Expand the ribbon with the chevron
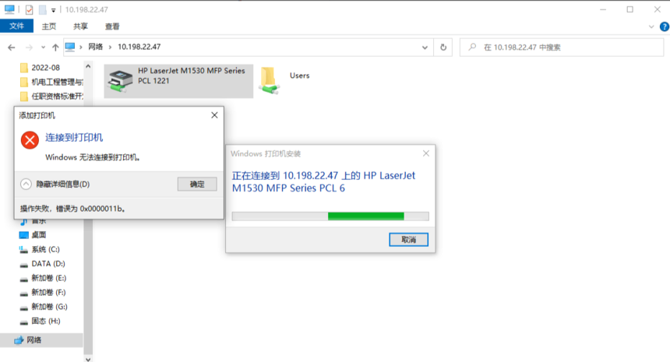This screenshot has height=362, width=670. [651, 26]
